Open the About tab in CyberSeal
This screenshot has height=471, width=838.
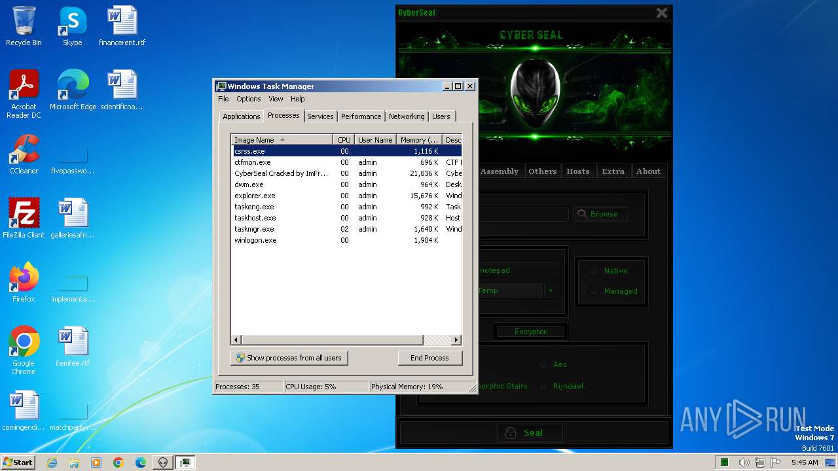point(649,171)
